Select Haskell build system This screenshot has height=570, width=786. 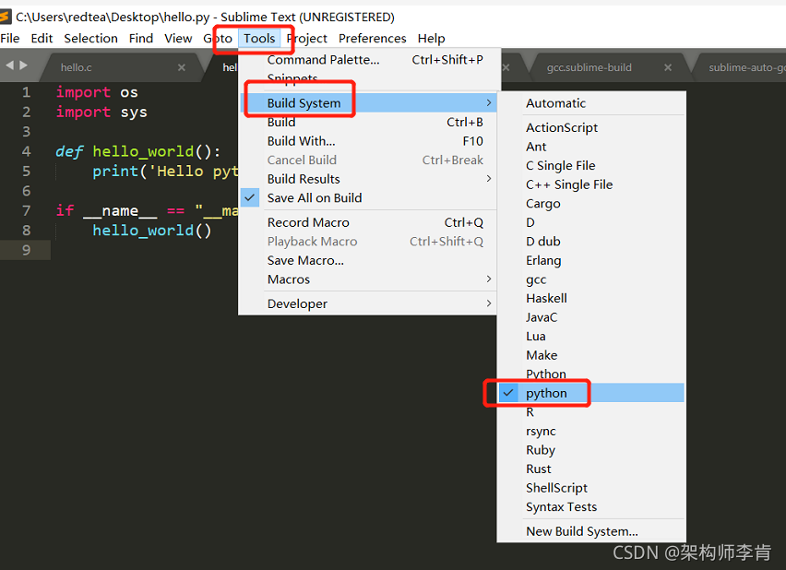pyautogui.click(x=591, y=298)
